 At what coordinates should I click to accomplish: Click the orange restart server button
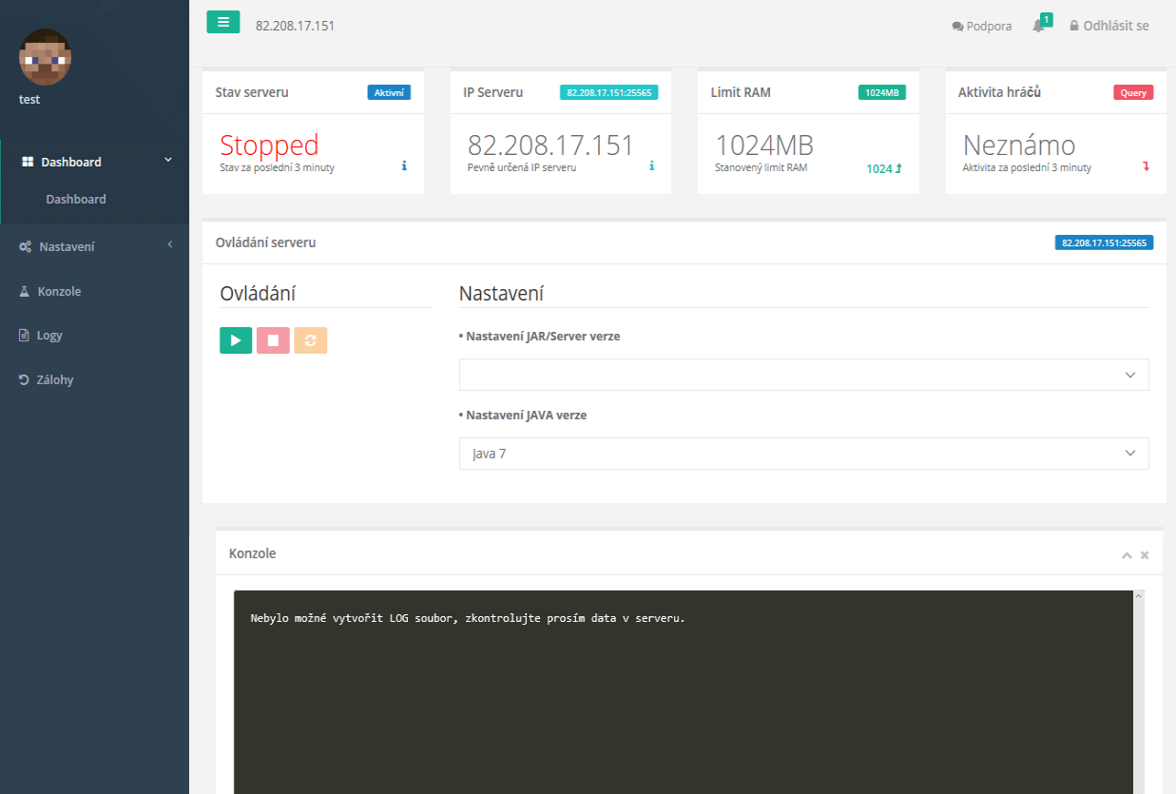click(x=310, y=340)
